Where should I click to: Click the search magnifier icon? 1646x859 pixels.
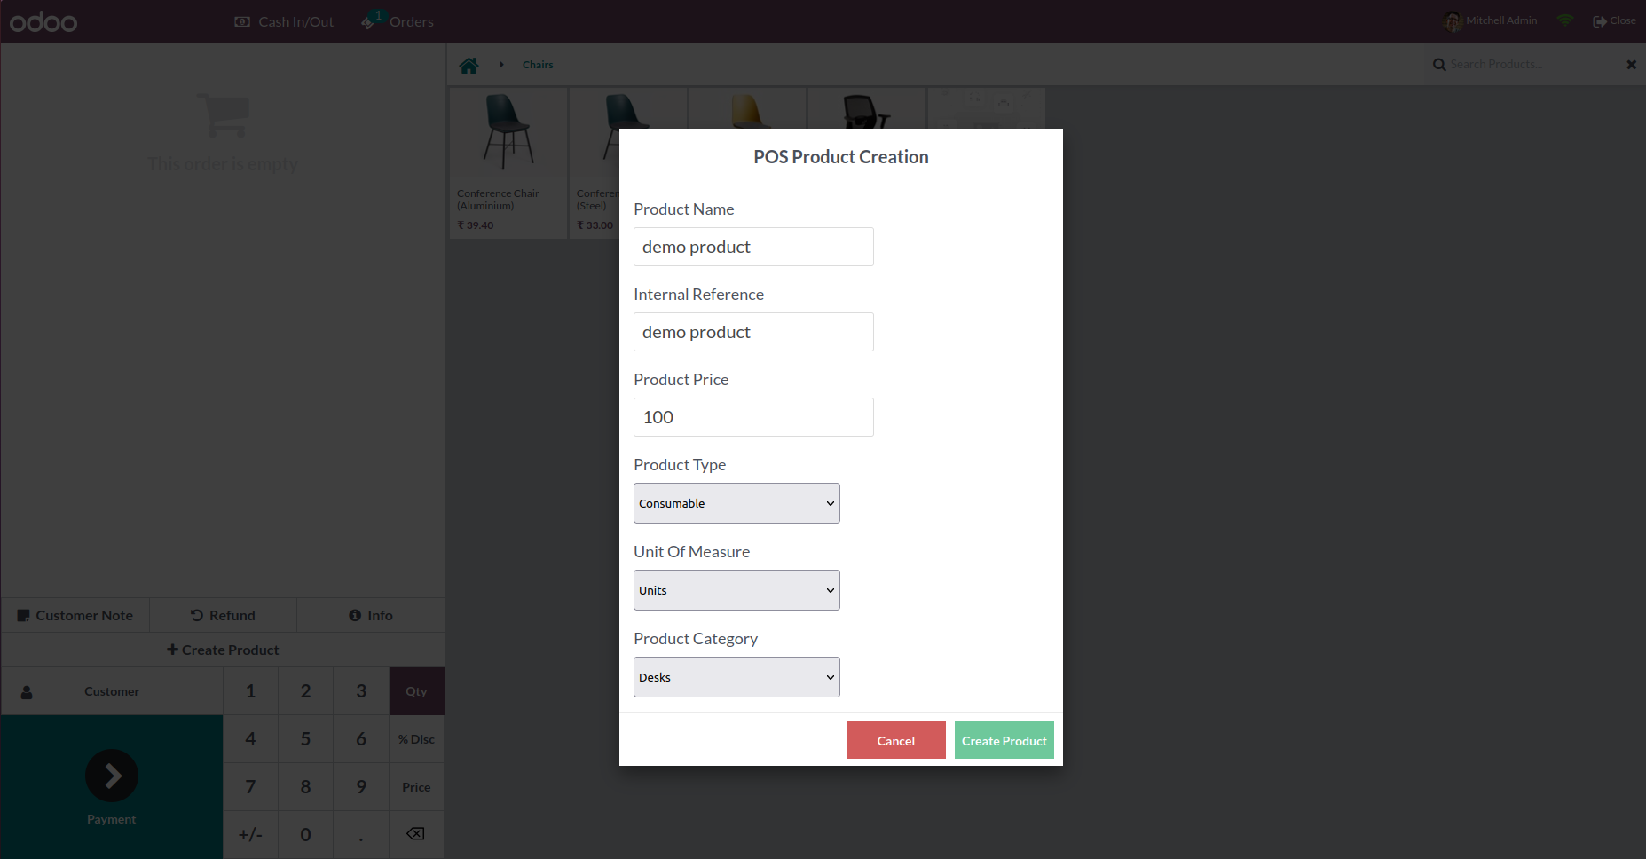[1439, 65]
